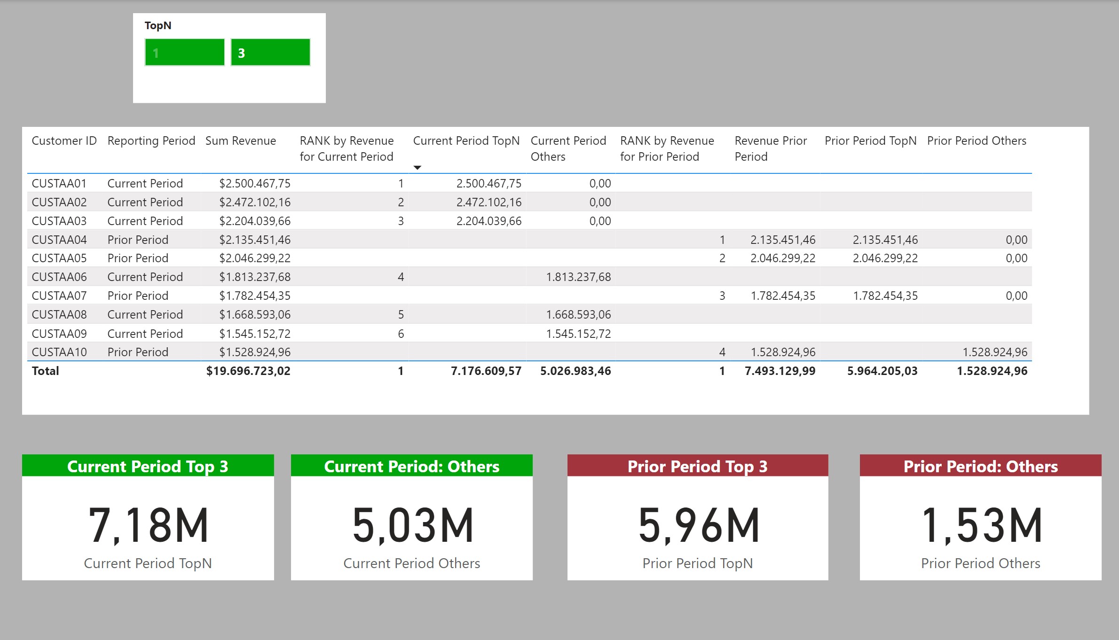Click RANK by Revenue for Current Period header
Viewport: 1119px width, 640px height.
(x=347, y=148)
